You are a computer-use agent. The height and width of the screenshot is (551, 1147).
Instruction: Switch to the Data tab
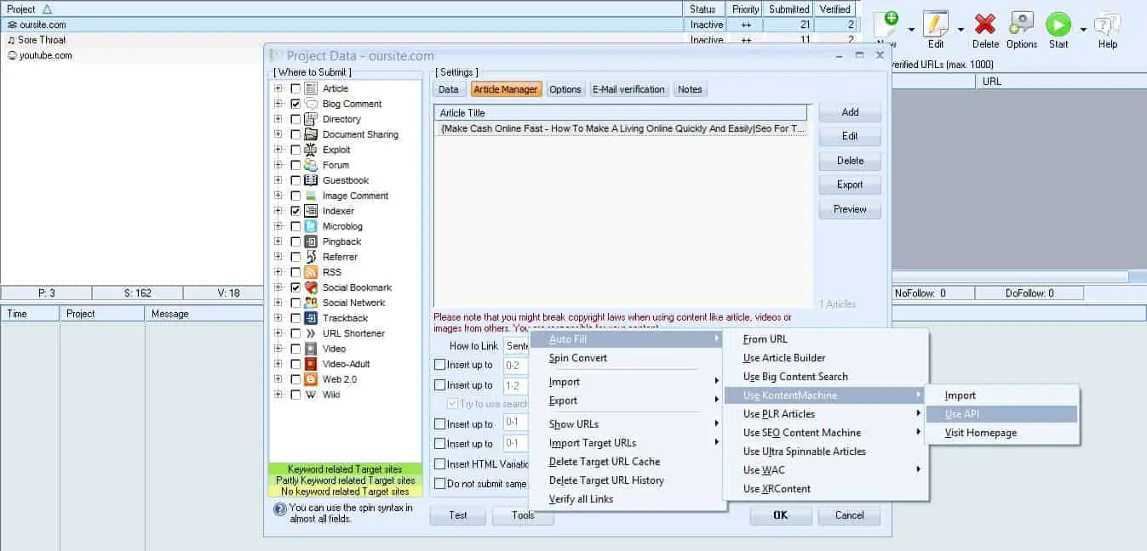449,89
